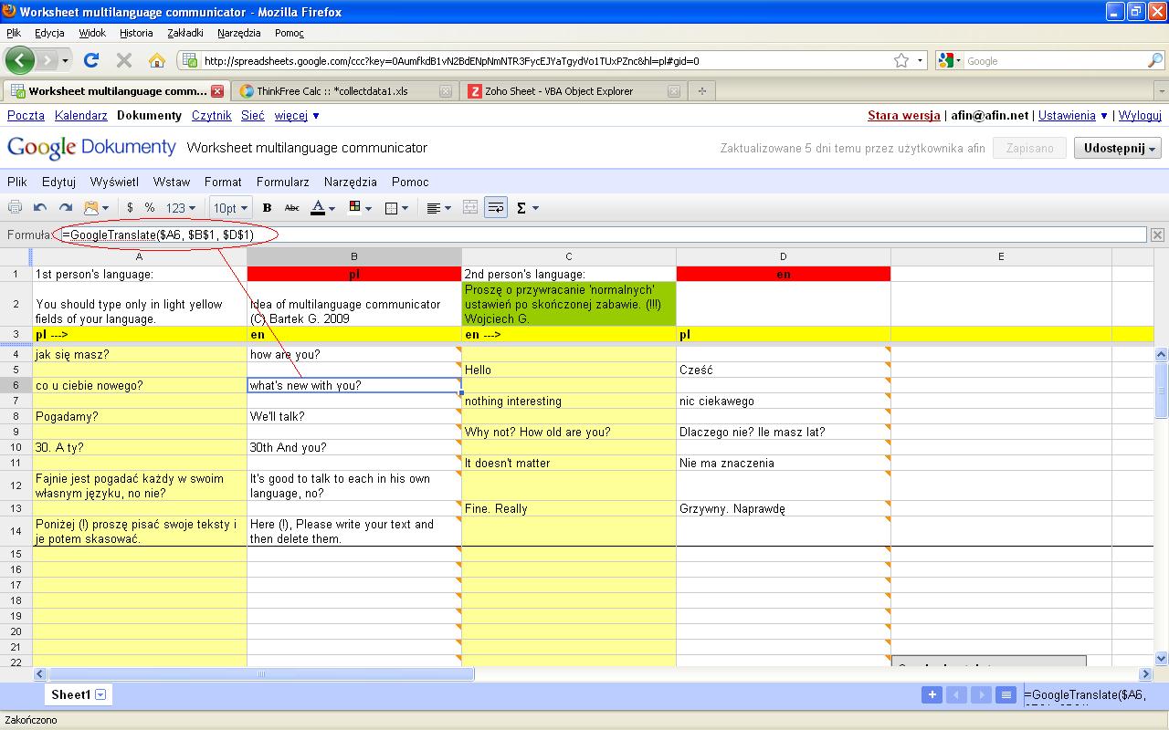Click the Udostępnij share button
Screen dimensions: 1169x730
point(1118,148)
